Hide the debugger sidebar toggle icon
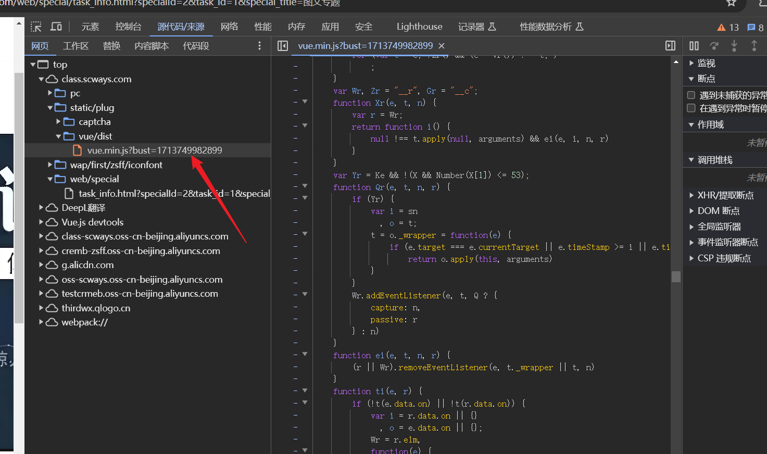Image resolution: width=767 pixels, height=454 pixels. point(671,46)
